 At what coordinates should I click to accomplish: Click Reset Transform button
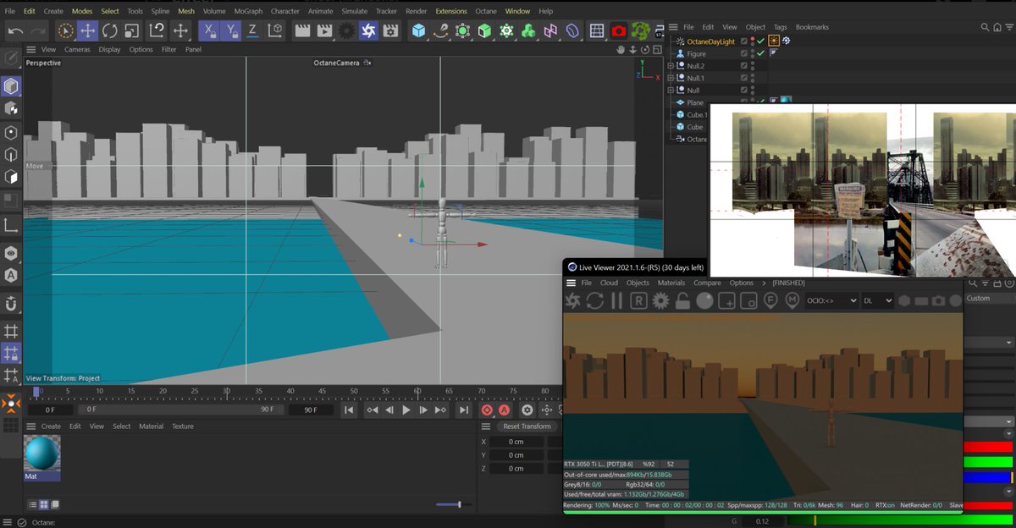(x=527, y=426)
